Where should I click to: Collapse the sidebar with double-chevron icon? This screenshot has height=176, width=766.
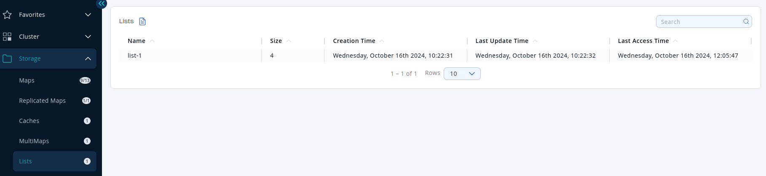102,3
